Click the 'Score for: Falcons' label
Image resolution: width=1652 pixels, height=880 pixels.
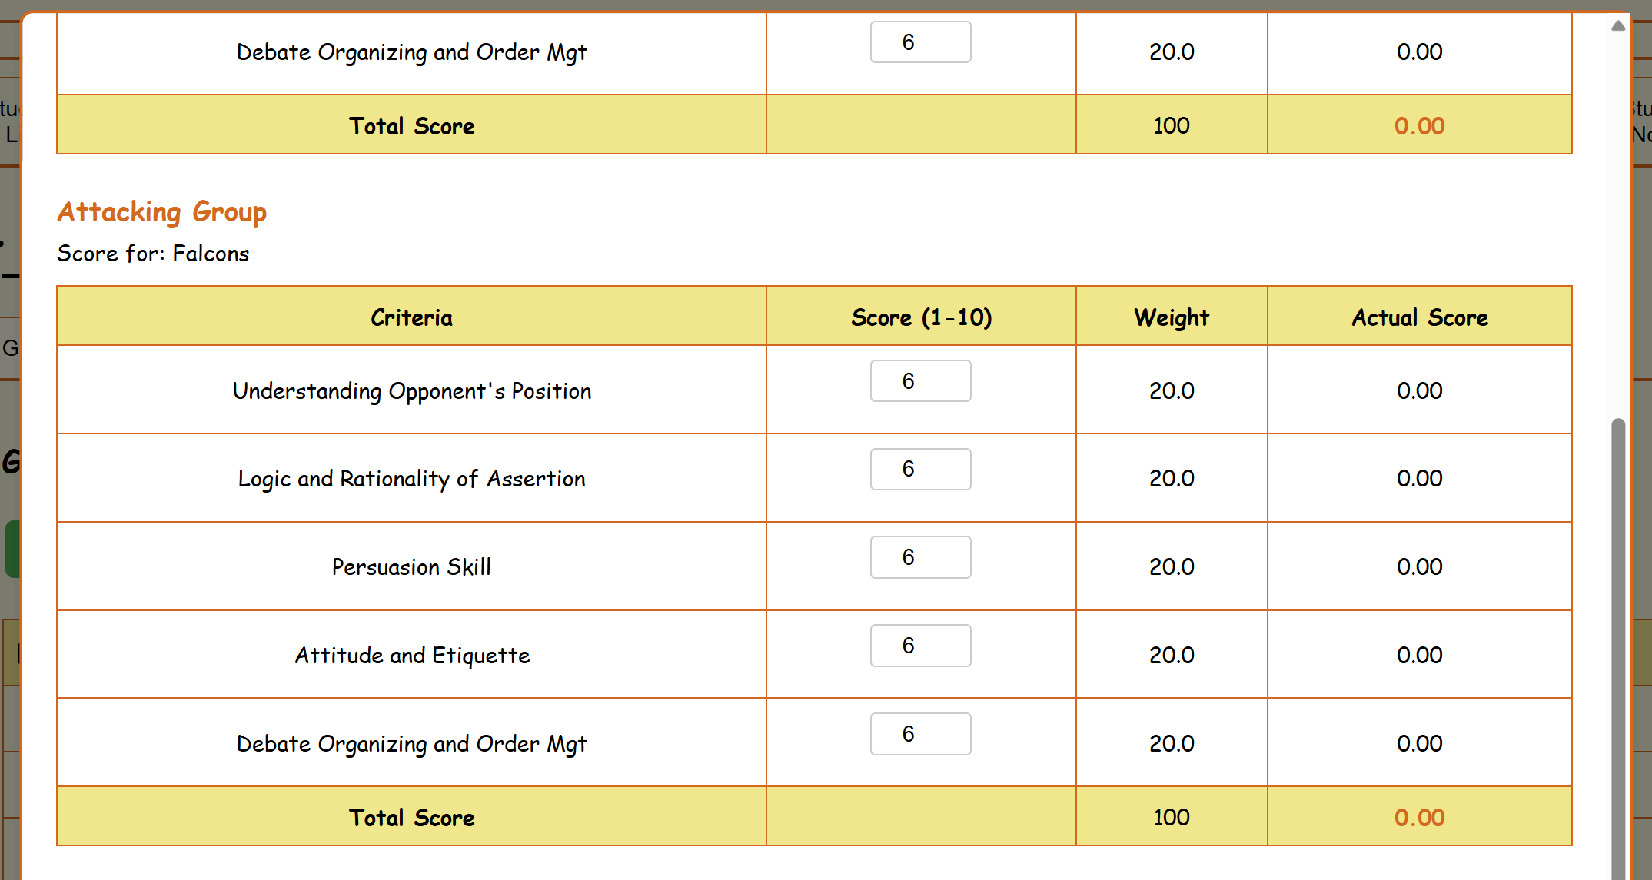(153, 254)
